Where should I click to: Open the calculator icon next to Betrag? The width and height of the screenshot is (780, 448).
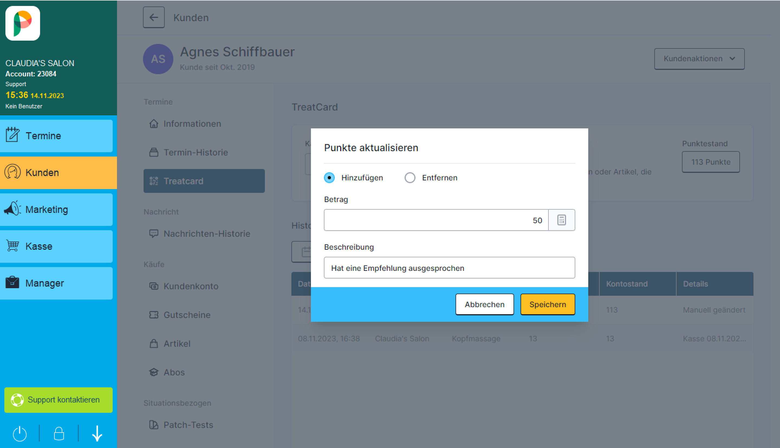pos(561,220)
